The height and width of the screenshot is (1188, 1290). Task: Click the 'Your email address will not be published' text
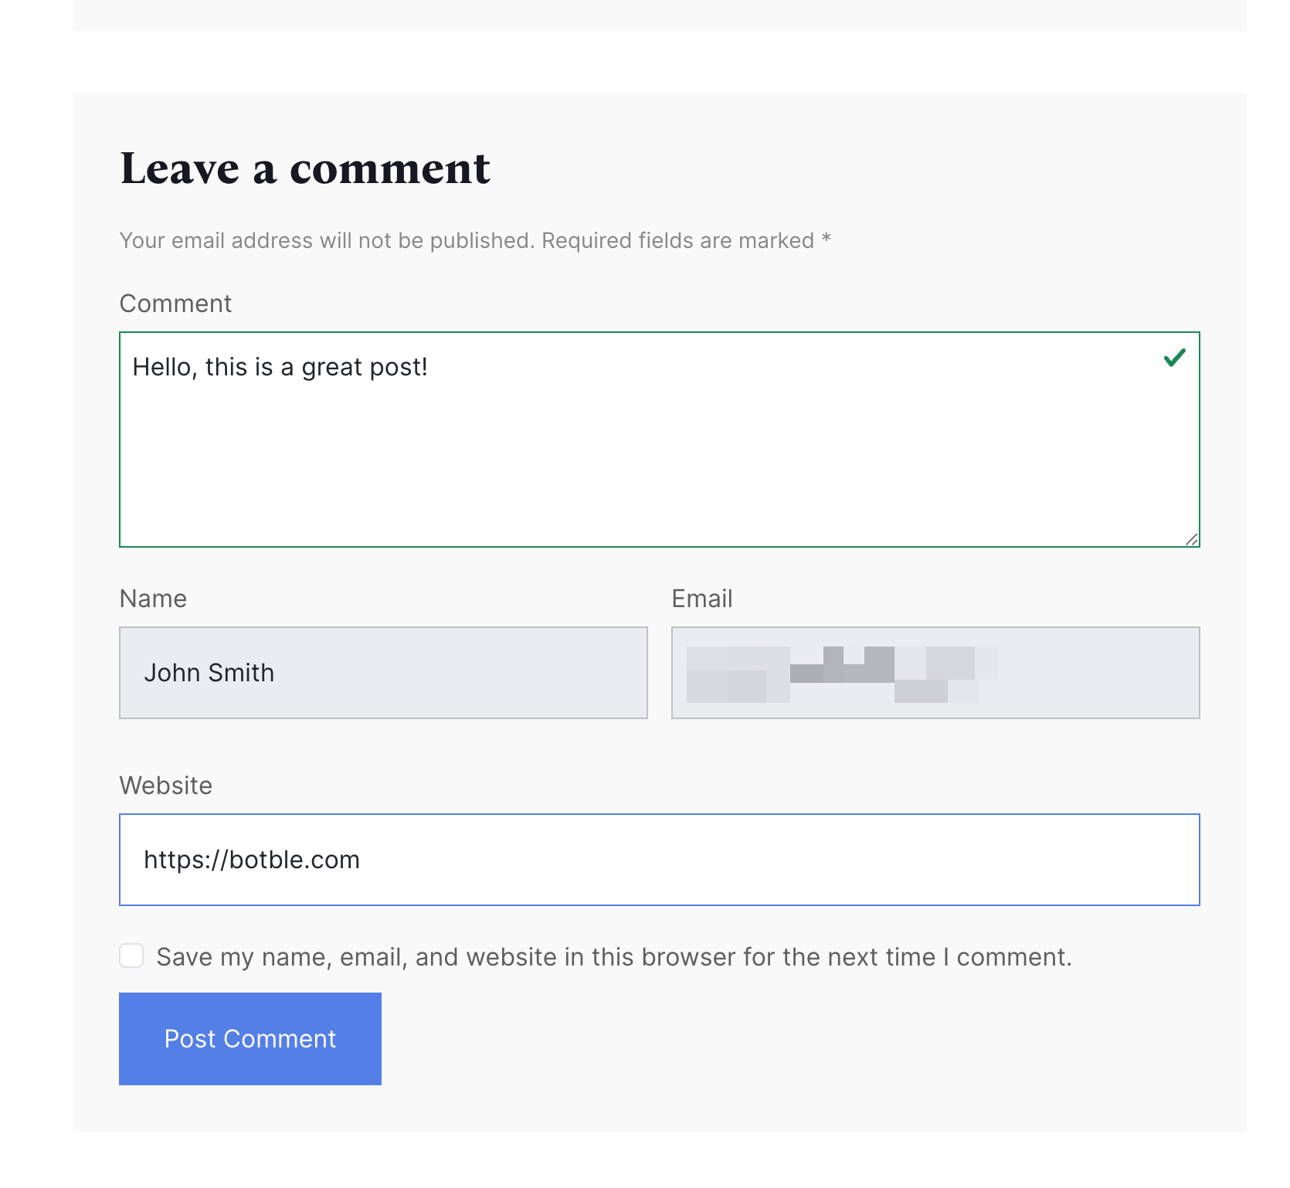(x=474, y=240)
